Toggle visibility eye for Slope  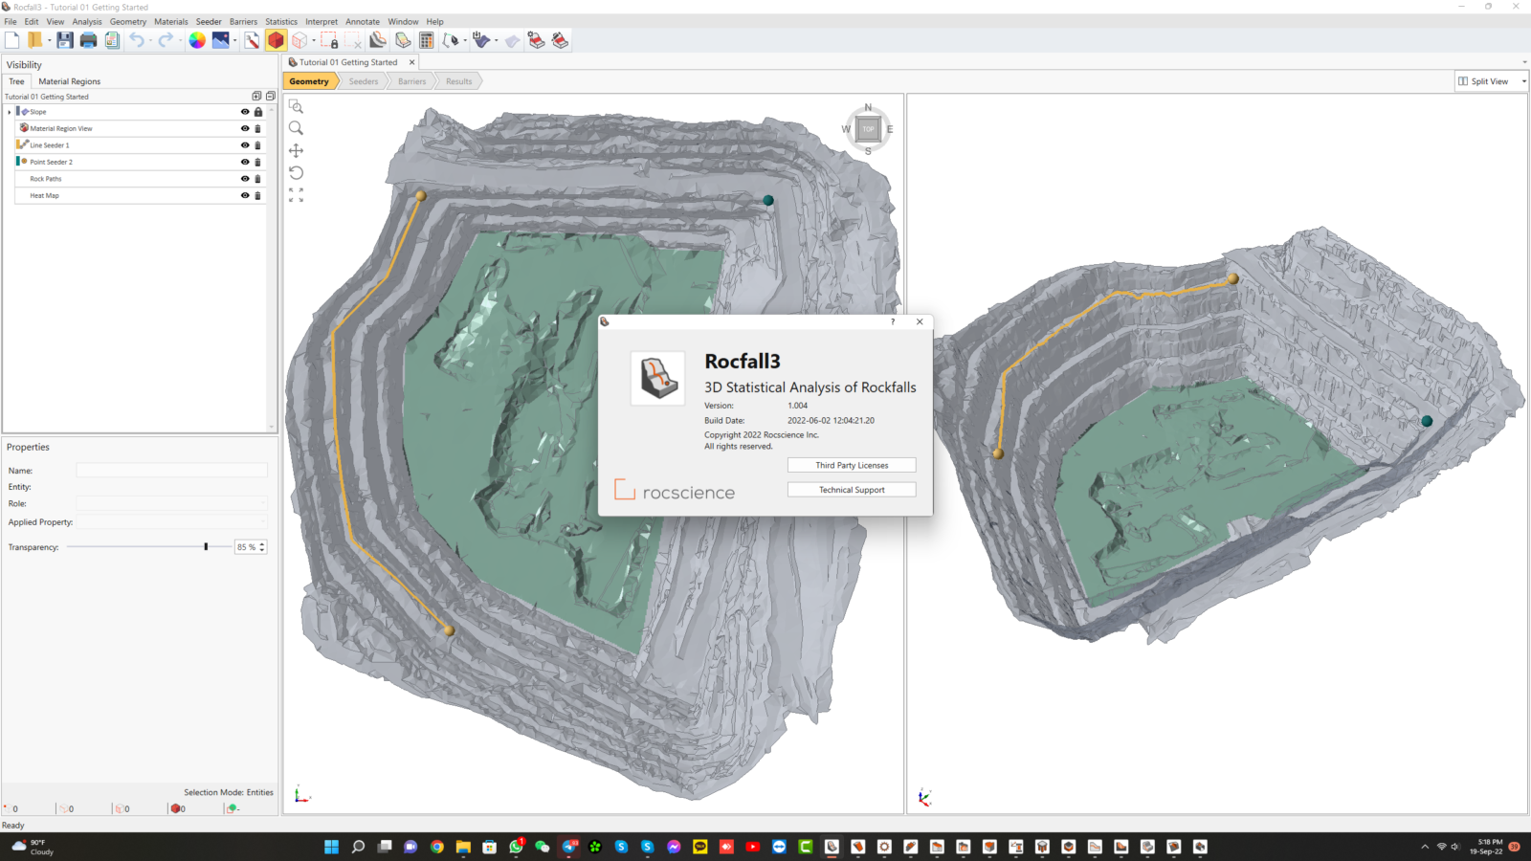tap(245, 112)
